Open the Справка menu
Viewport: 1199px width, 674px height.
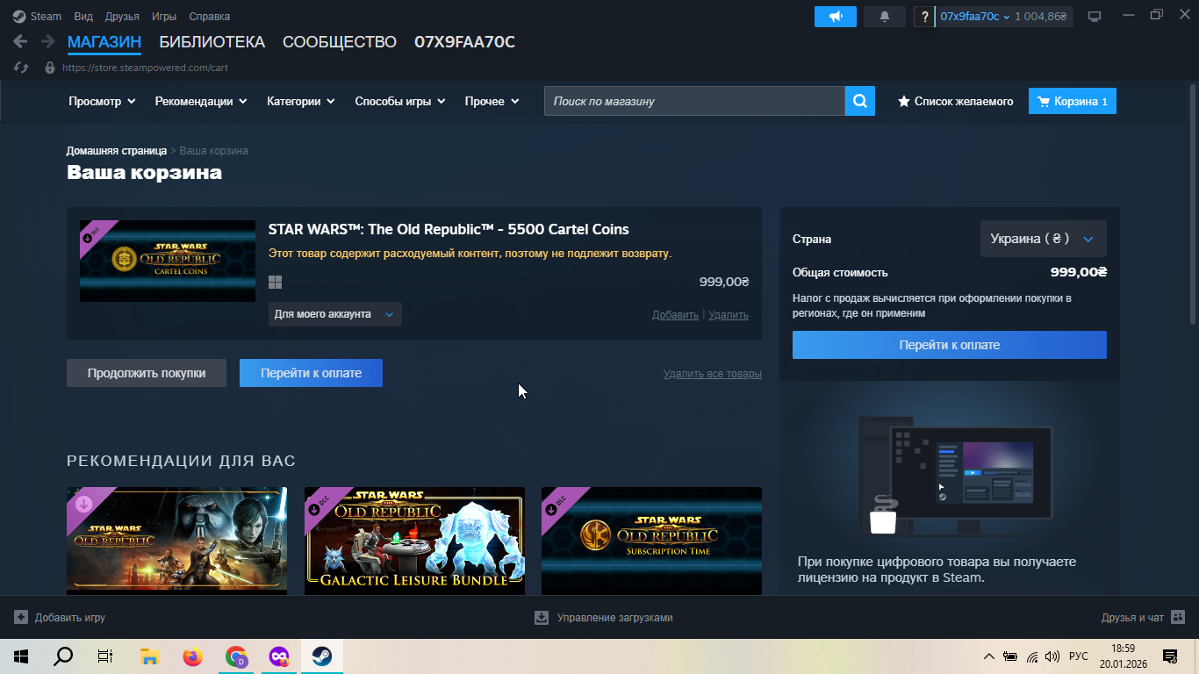[210, 17]
